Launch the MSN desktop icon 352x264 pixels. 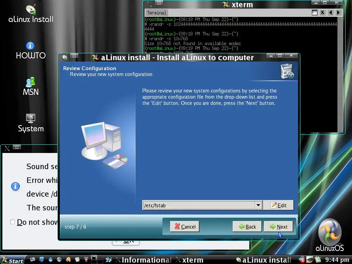(x=31, y=86)
